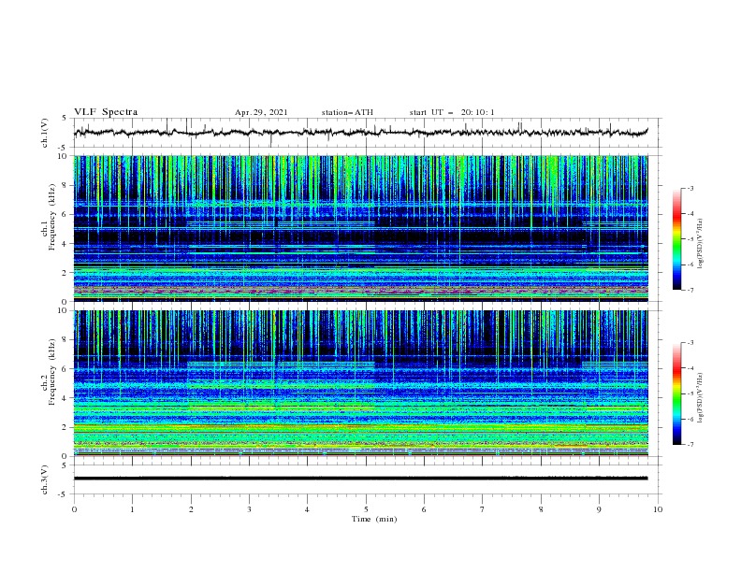Click the "Time (min)" axis label

[x=374, y=519]
